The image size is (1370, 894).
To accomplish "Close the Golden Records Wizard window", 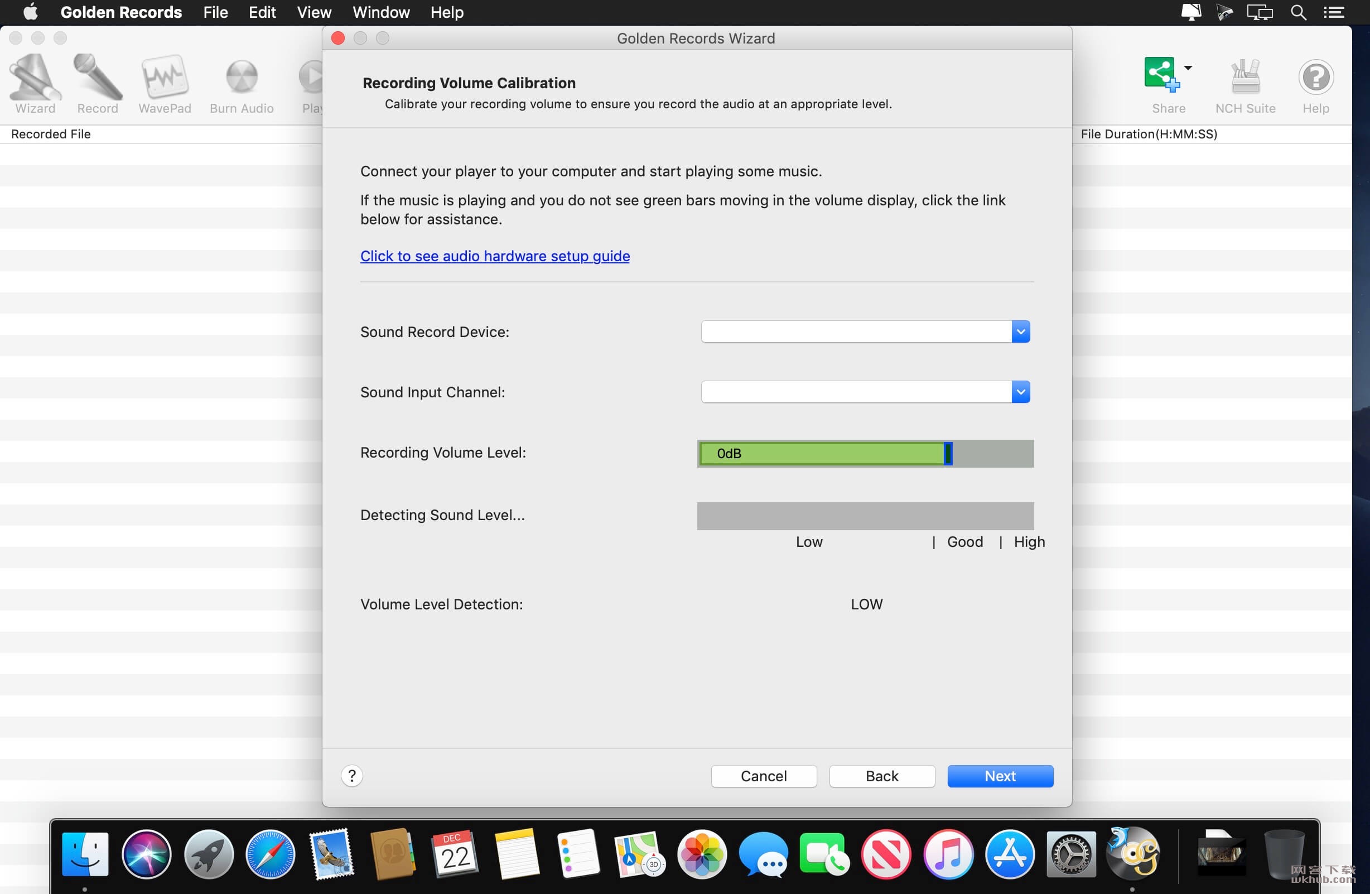I will coord(338,38).
